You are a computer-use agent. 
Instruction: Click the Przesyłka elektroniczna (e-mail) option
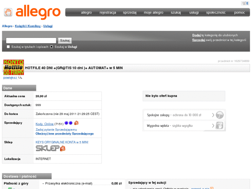pyautogui.click(x=69, y=183)
